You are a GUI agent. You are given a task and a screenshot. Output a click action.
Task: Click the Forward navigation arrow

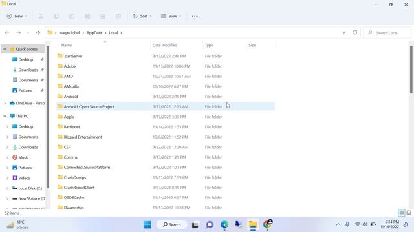[x=19, y=33]
